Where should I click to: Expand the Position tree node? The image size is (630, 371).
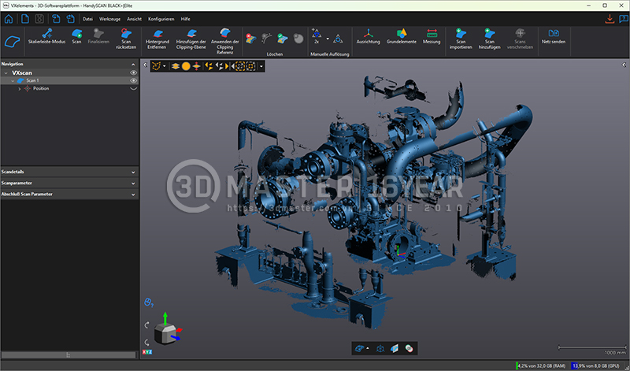click(19, 89)
